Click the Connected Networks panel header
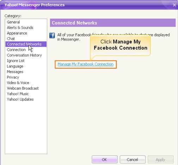The height and width of the screenshot is (165, 178). pyautogui.click(x=113, y=23)
